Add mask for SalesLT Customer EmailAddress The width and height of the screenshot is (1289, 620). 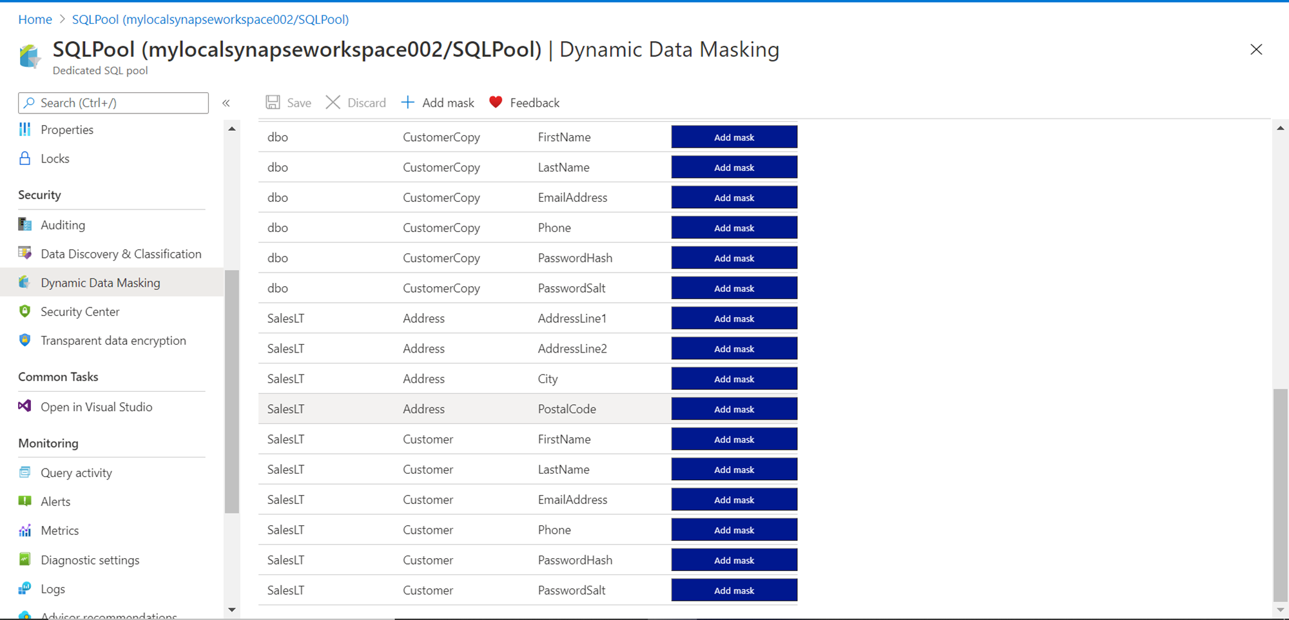pyautogui.click(x=734, y=500)
